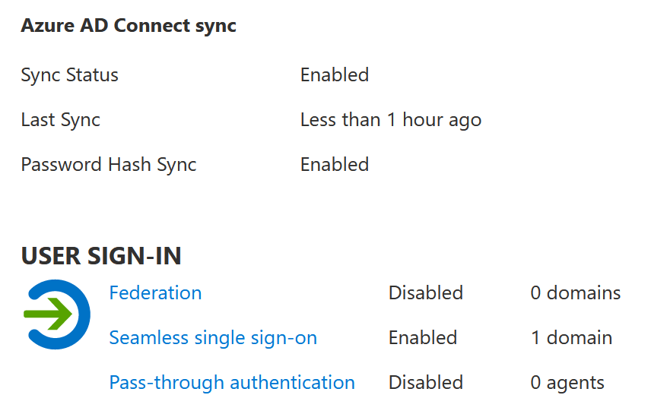Click the green arrow inside sign-in icon
Viewport: 648px width, 414px height.
pyautogui.click(x=49, y=314)
